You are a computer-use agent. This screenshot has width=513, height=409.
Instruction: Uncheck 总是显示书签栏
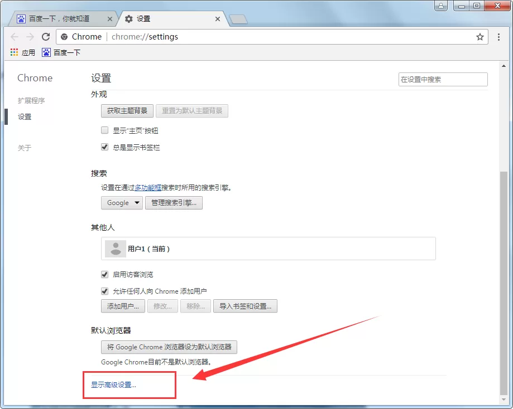[105, 147]
